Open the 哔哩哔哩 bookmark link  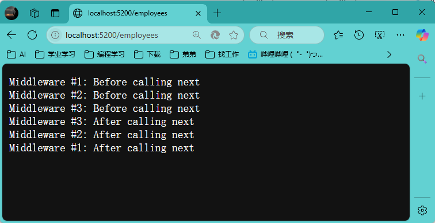[285, 54]
